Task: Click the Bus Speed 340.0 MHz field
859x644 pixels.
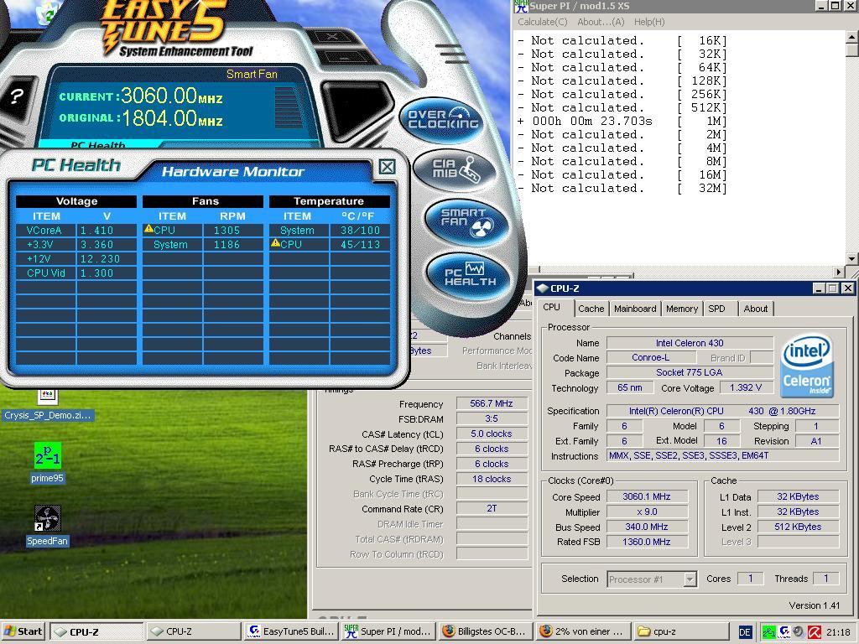Action: point(647,527)
